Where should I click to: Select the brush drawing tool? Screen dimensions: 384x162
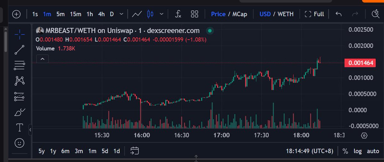click(x=20, y=112)
